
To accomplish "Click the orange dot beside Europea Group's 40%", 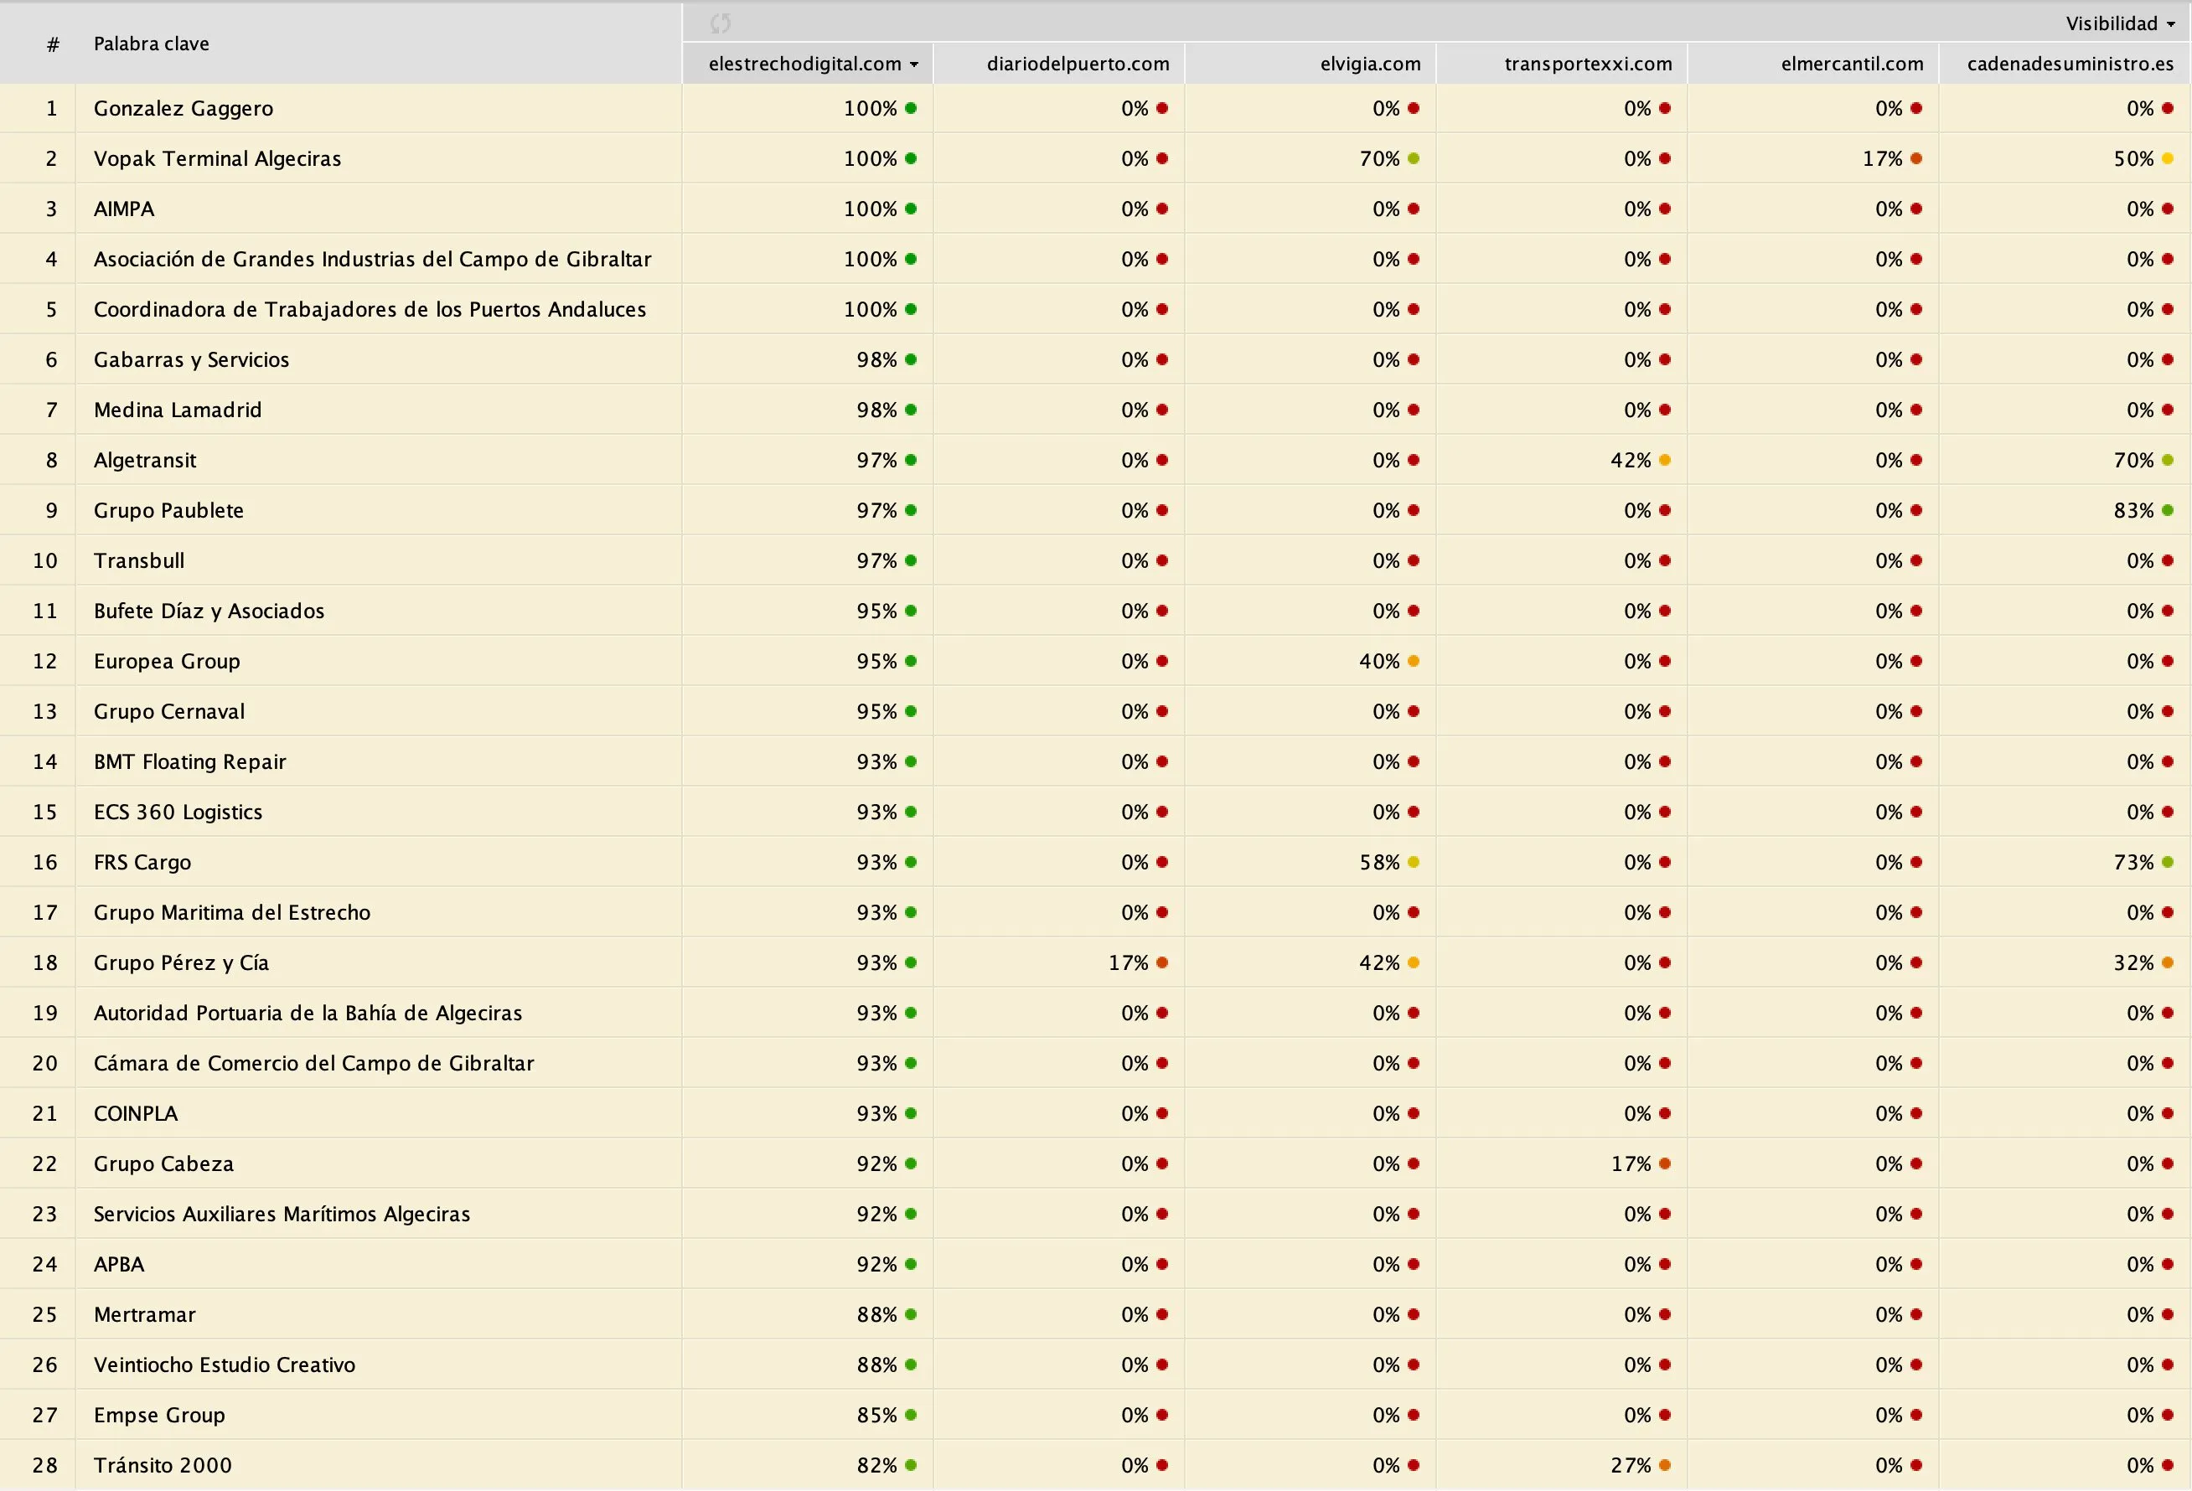I will [x=1414, y=661].
